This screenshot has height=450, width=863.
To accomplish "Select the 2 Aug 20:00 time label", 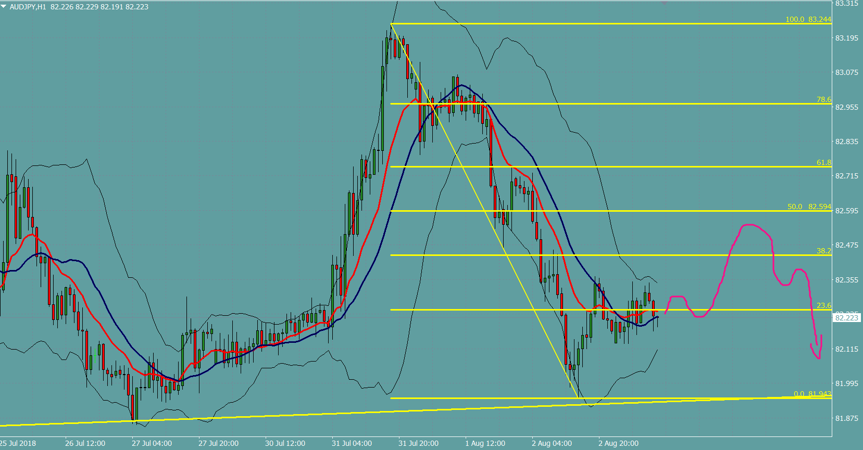I will pos(618,443).
